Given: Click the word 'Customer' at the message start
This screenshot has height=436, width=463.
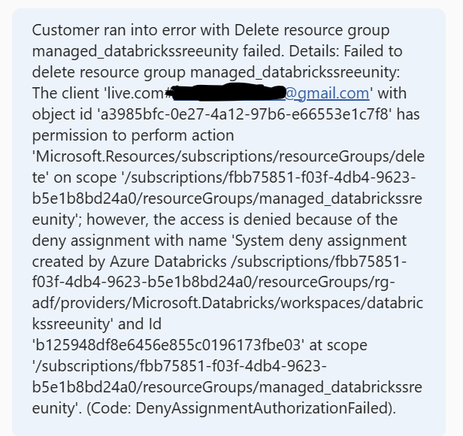Looking at the screenshot, I should 62,30.
